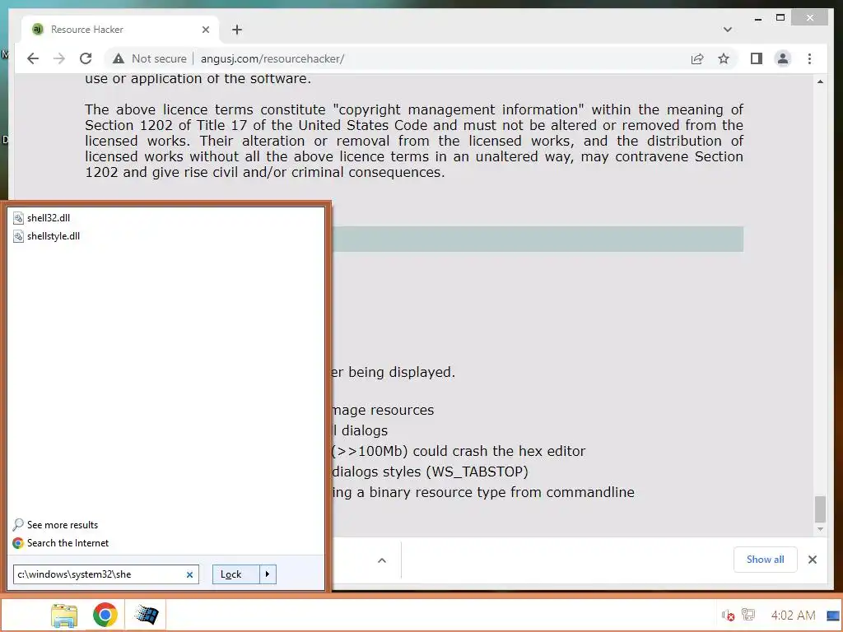
Task: Open the tab search dropdown chevron
Action: (x=728, y=30)
